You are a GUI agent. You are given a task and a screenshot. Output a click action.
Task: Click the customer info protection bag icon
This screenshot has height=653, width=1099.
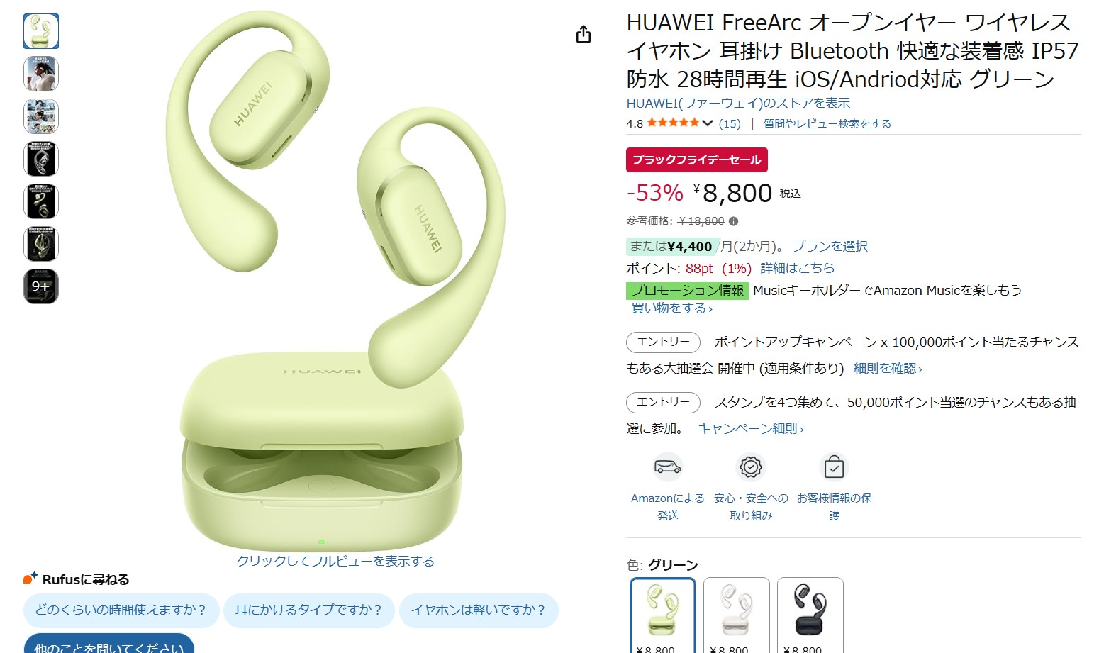tap(835, 467)
